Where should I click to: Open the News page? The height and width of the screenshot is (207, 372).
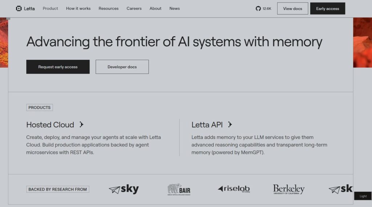click(175, 9)
